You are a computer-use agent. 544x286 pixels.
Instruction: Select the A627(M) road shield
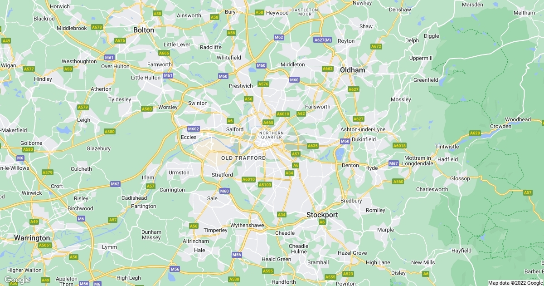[323, 40]
